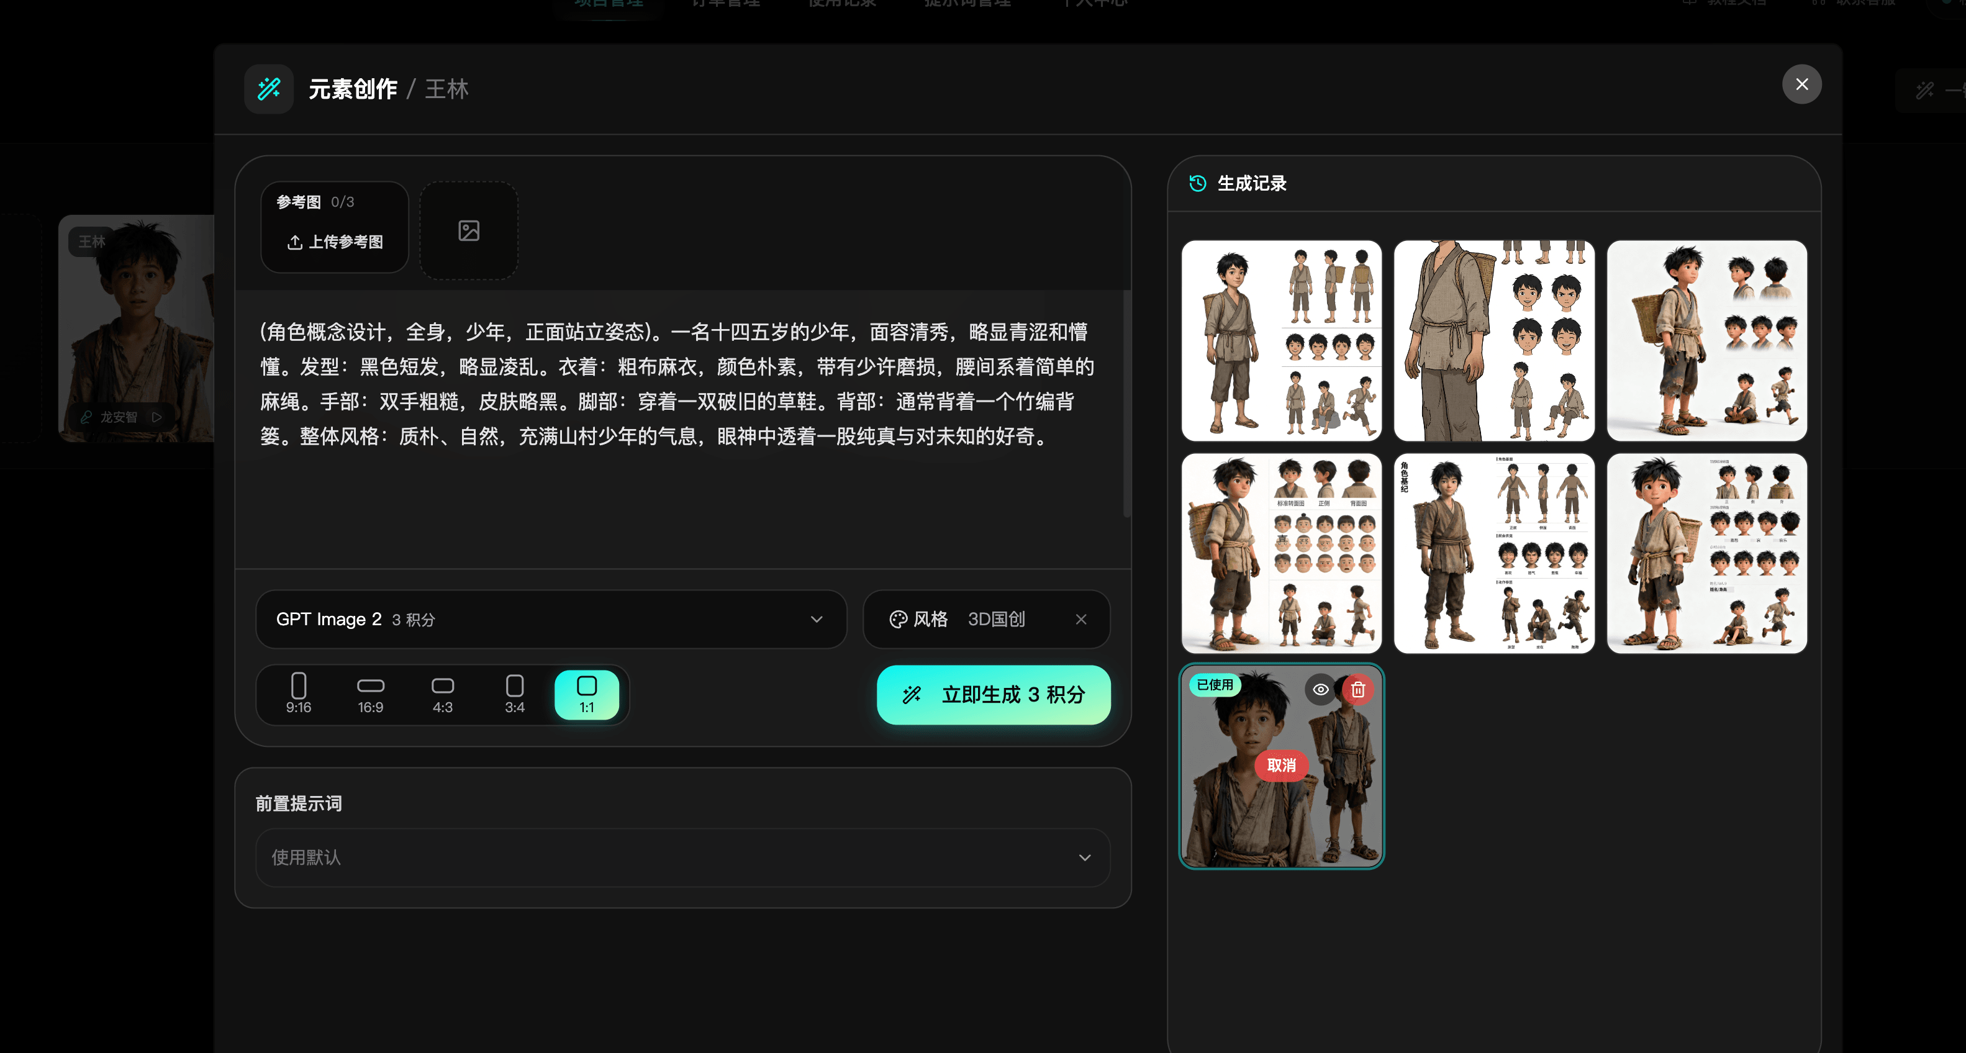Click the 王林 breadcrumb text in header

(x=446, y=89)
